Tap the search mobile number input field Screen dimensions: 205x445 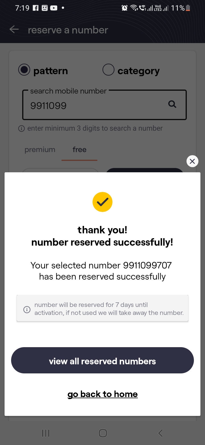pyautogui.click(x=85, y=106)
